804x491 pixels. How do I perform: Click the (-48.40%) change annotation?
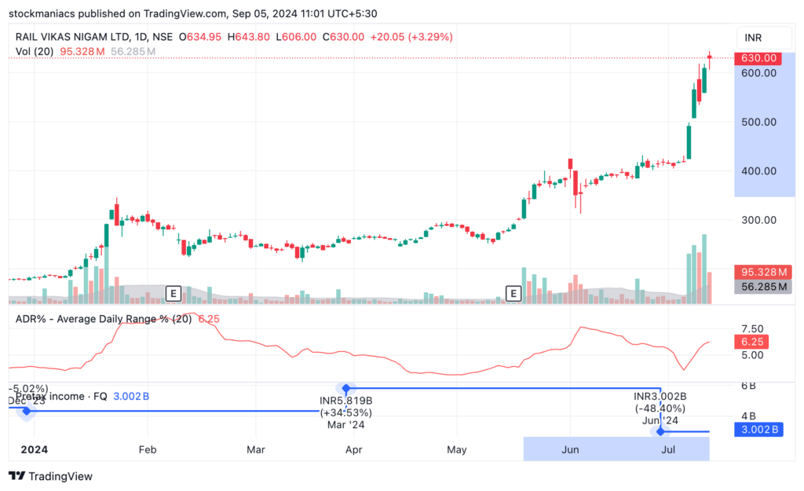(660, 409)
